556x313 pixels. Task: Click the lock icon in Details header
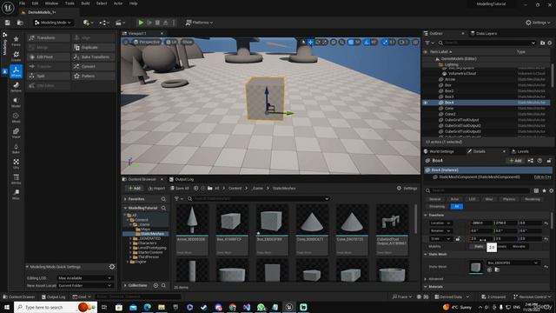click(549, 161)
